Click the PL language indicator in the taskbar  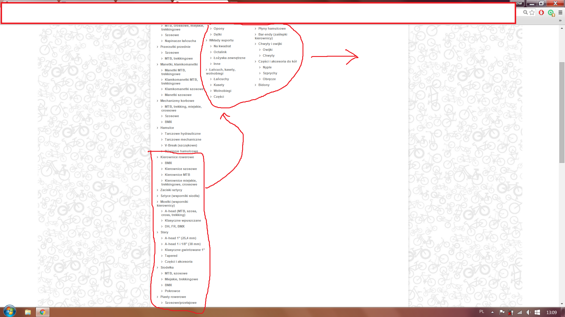(482, 312)
